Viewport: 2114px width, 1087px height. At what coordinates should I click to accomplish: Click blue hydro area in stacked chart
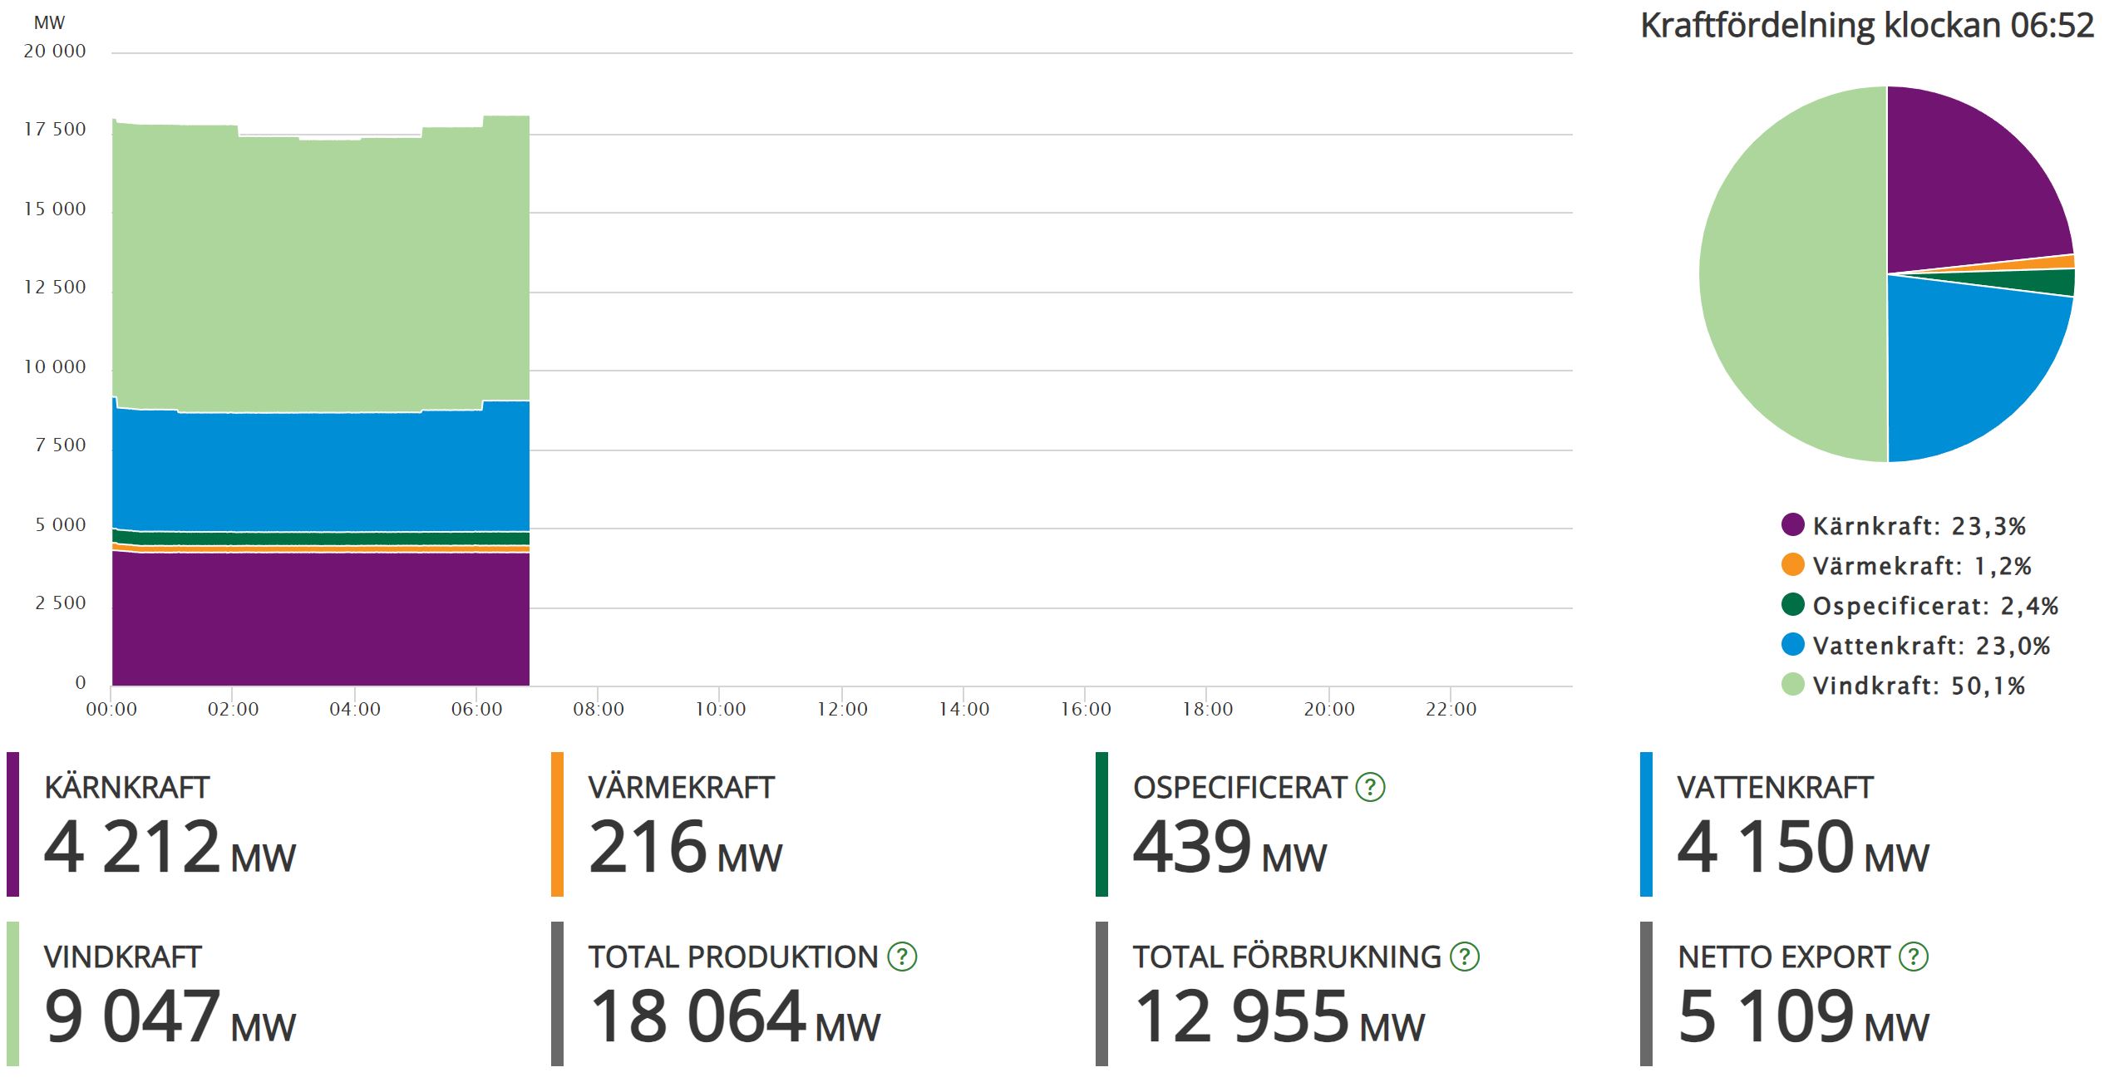[x=320, y=470]
